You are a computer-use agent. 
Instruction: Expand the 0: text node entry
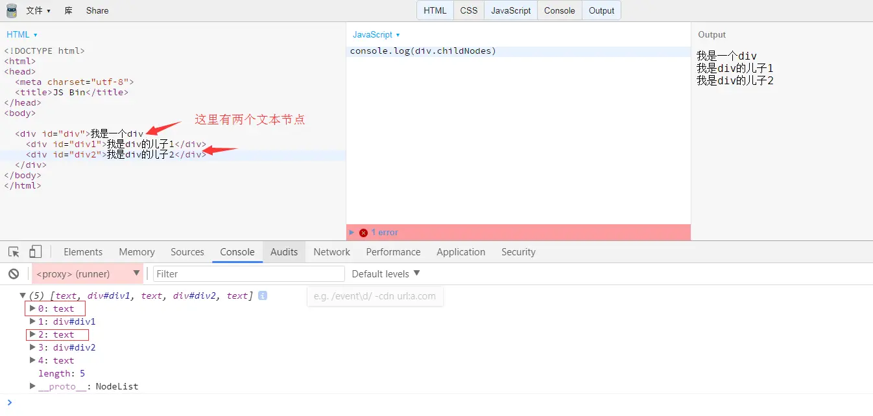tap(33, 308)
